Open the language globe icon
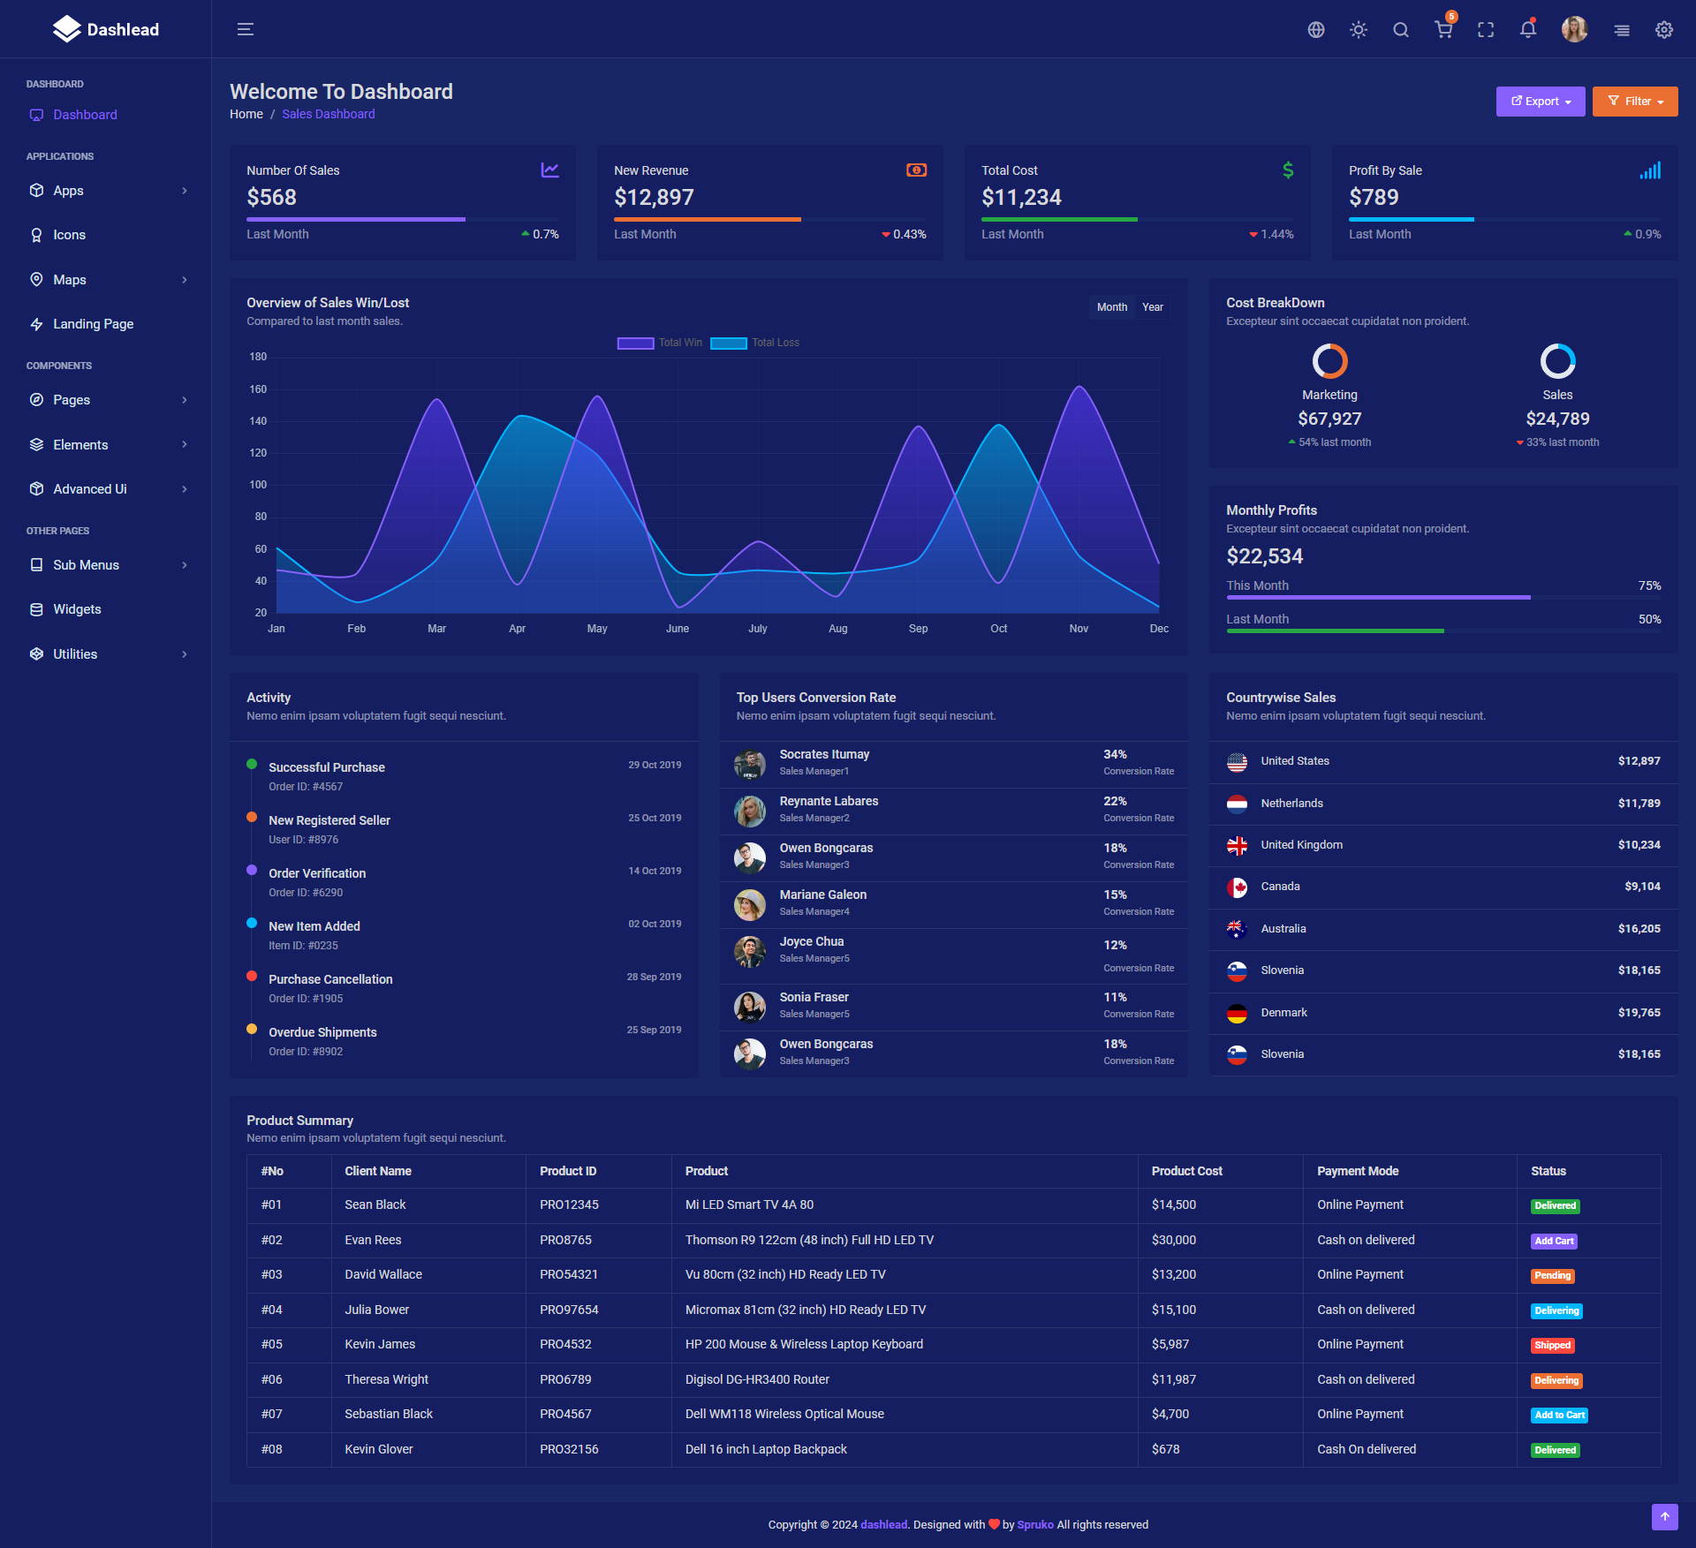The width and height of the screenshot is (1696, 1548). point(1315,30)
